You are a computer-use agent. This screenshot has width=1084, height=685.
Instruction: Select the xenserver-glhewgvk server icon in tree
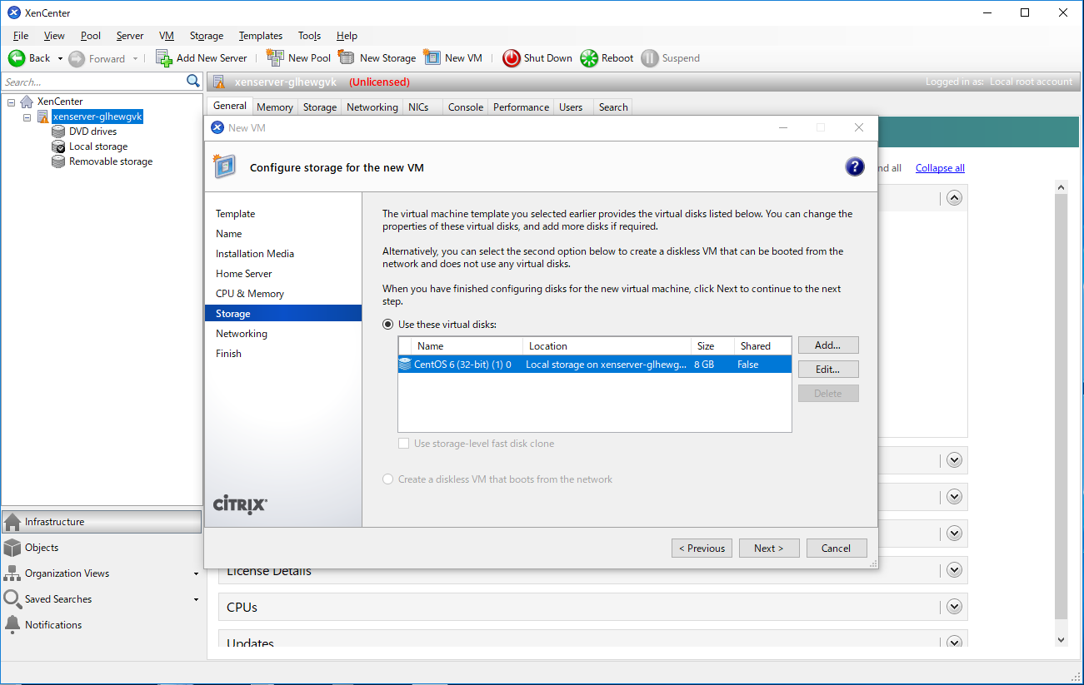tap(42, 117)
